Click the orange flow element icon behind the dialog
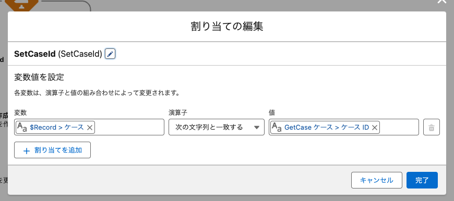 pyautogui.click(x=22, y=4)
